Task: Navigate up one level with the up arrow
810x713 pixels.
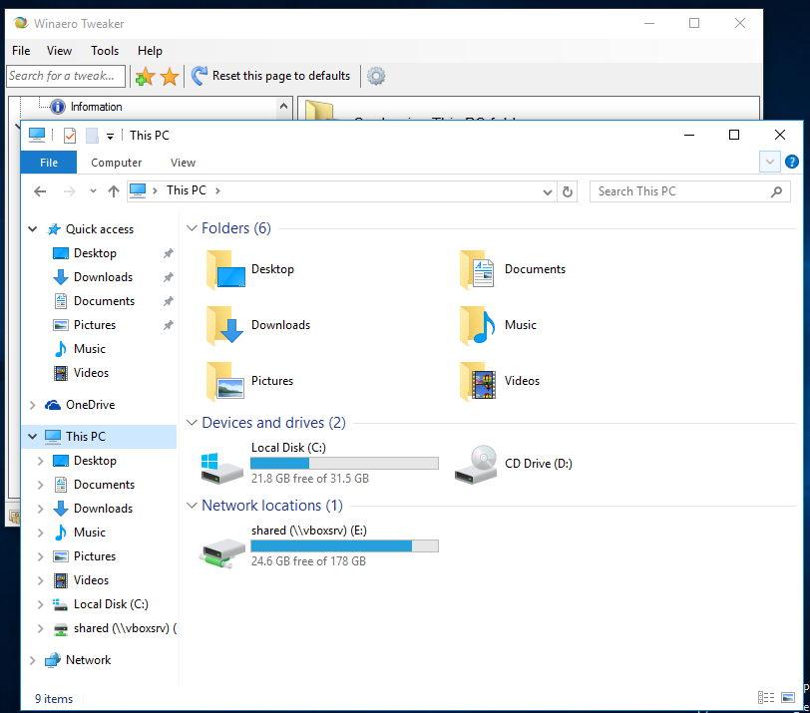Action: (113, 190)
